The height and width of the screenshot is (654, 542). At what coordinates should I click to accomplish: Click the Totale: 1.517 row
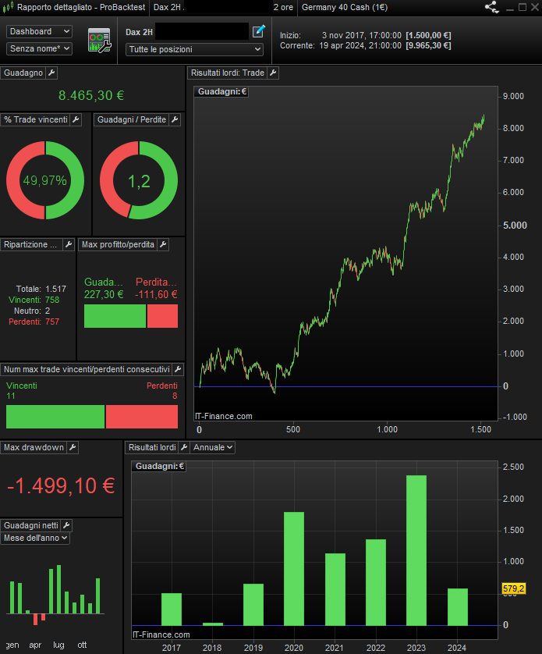41,289
